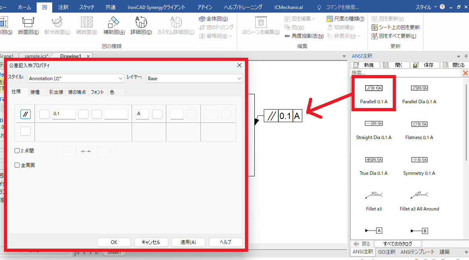This screenshot has width=469, height=260.
Task: Click シート上の図を更新 update icon
Action: (x=375, y=27)
